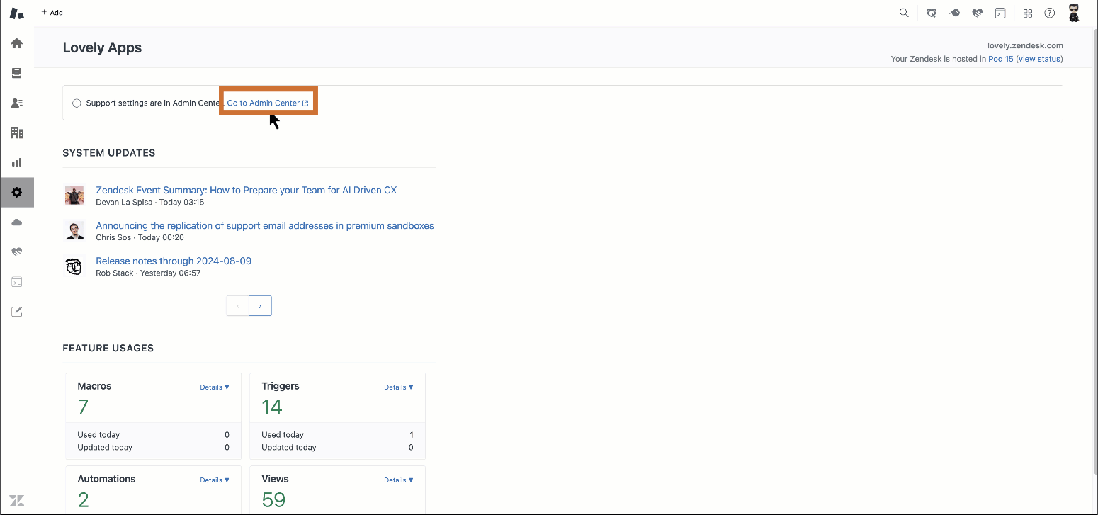Click the Admin gear icon in sidebar
1098x515 pixels.
point(17,193)
